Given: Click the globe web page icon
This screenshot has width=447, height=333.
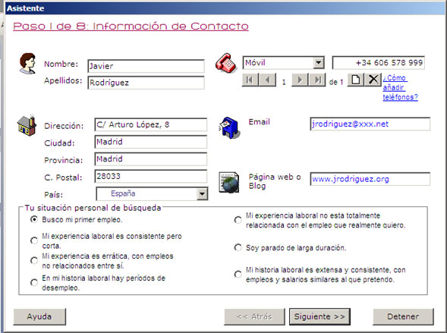Looking at the screenshot, I should [x=229, y=182].
